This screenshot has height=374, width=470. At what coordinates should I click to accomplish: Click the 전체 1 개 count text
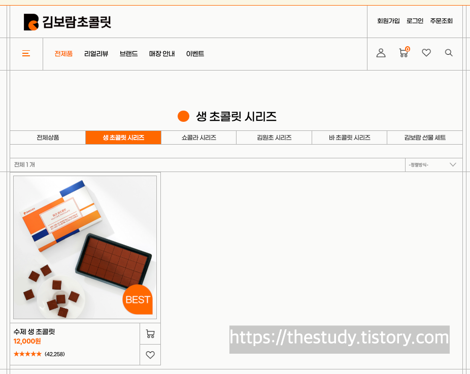coord(24,164)
